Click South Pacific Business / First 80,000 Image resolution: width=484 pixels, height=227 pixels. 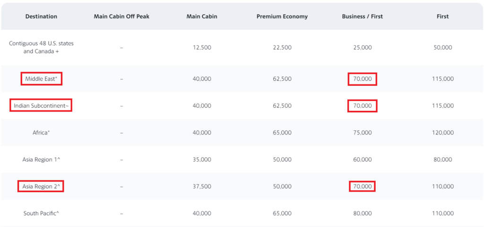tap(363, 213)
